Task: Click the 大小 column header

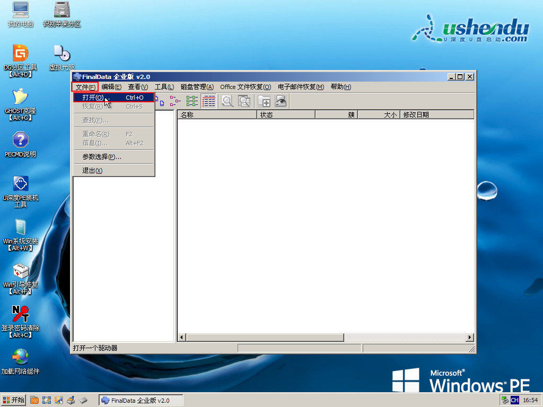Action: (x=379, y=114)
